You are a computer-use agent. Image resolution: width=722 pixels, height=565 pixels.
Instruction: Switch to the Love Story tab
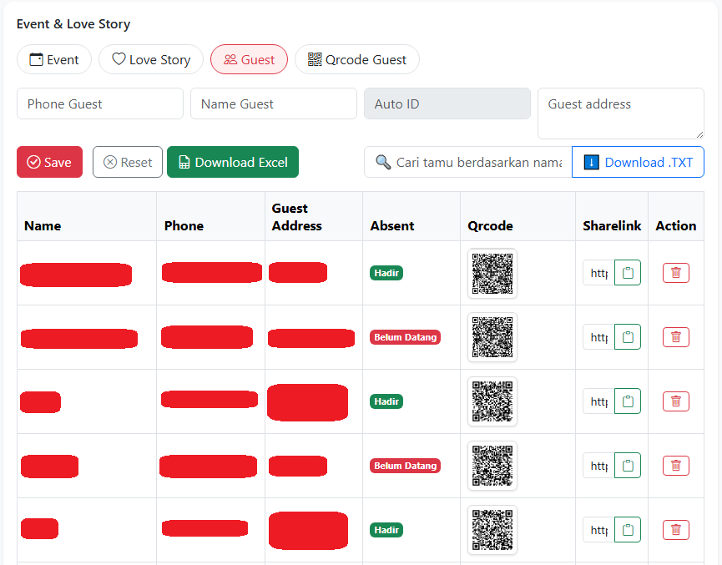pyautogui.click(x=151, y=59)
